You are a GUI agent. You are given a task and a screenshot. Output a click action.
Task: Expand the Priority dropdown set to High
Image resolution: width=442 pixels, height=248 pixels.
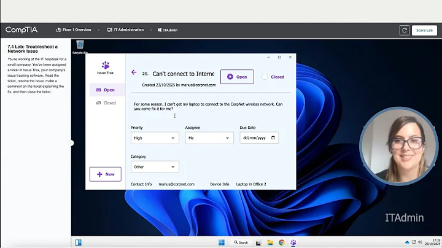coord(155,138)
